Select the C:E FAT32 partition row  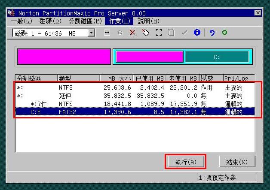[135, 112]
